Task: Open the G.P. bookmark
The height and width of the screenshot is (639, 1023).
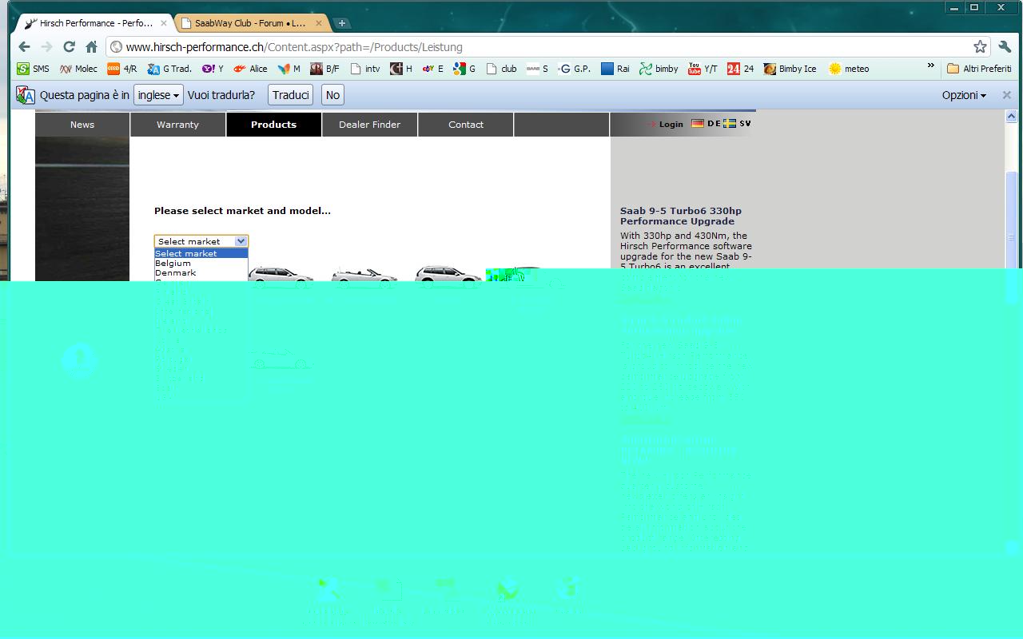Action: pyautogui.click(x=575, y=69)
